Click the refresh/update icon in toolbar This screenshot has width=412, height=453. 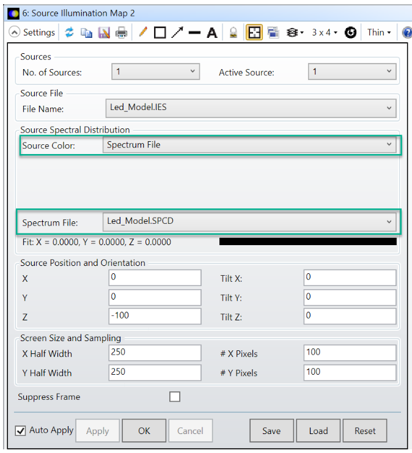point(69,32)
